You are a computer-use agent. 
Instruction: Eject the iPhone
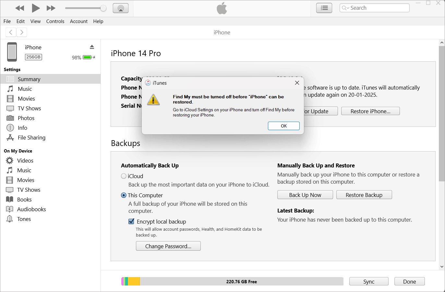click(x=92, y=47)
